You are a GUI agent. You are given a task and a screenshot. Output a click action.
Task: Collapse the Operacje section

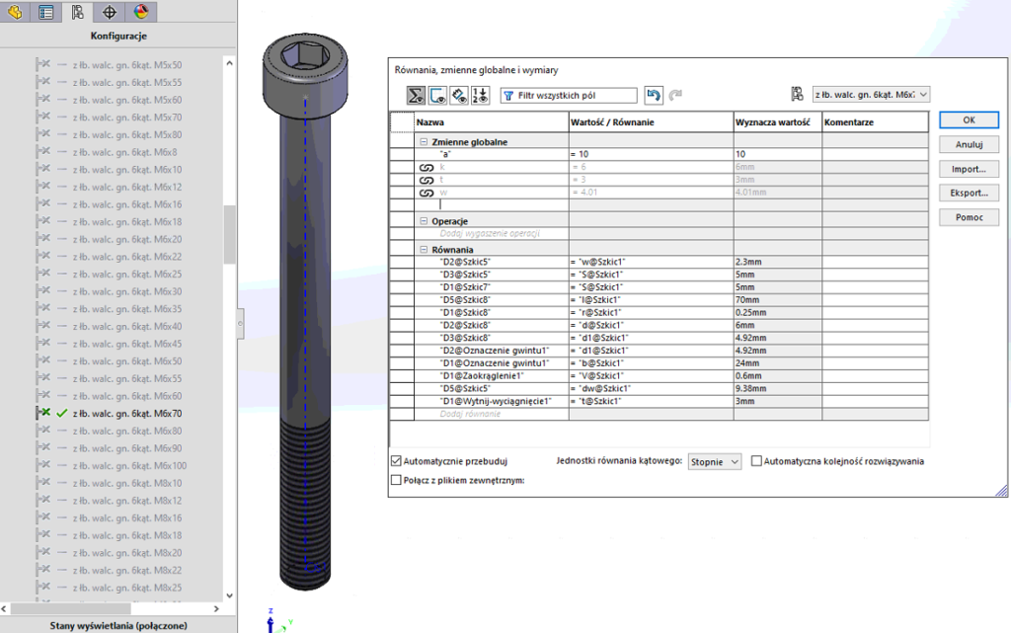pos(424,220)
